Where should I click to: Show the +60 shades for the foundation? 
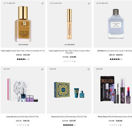[23, 44]
